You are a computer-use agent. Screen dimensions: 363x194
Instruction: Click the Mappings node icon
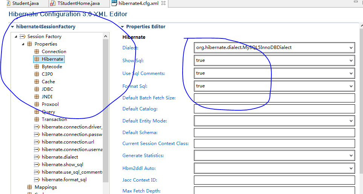(x=30, y=187)
